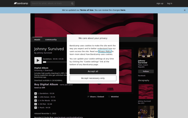Screen dimensions: 188x118
Task: Open the Pearls track link
Action: coord(42,108)
